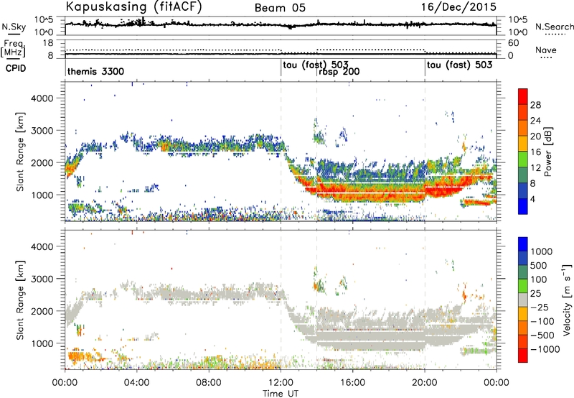Click the blue bottom of power colorbar
Viewport: 574px width, 398px height.
pos(523,206)
